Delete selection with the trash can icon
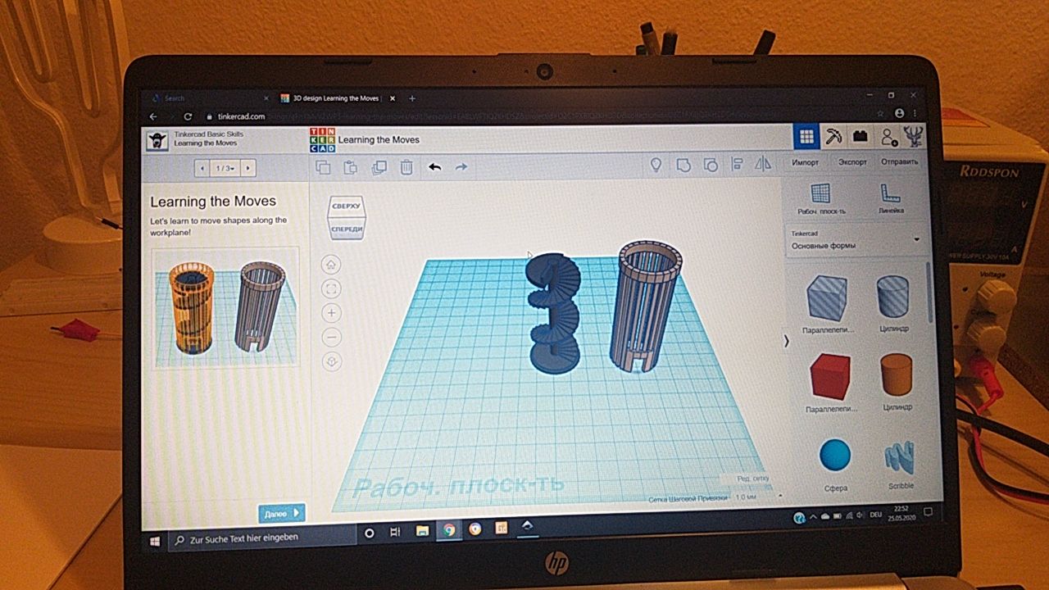Screen dimensions: 1049x590 point(406,167)
